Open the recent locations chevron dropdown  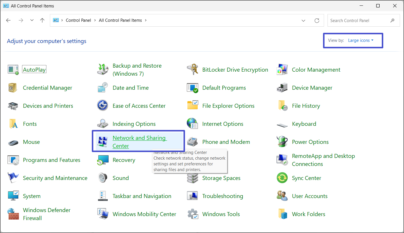[32, 20]
